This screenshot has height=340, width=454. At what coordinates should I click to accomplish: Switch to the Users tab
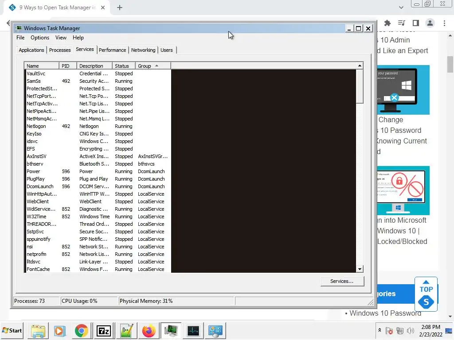point(167,50)
